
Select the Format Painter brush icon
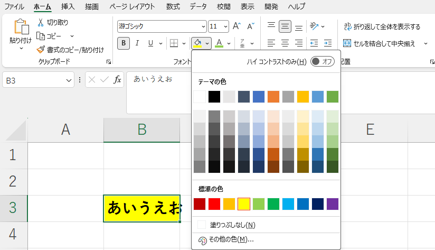coord(41,50)
